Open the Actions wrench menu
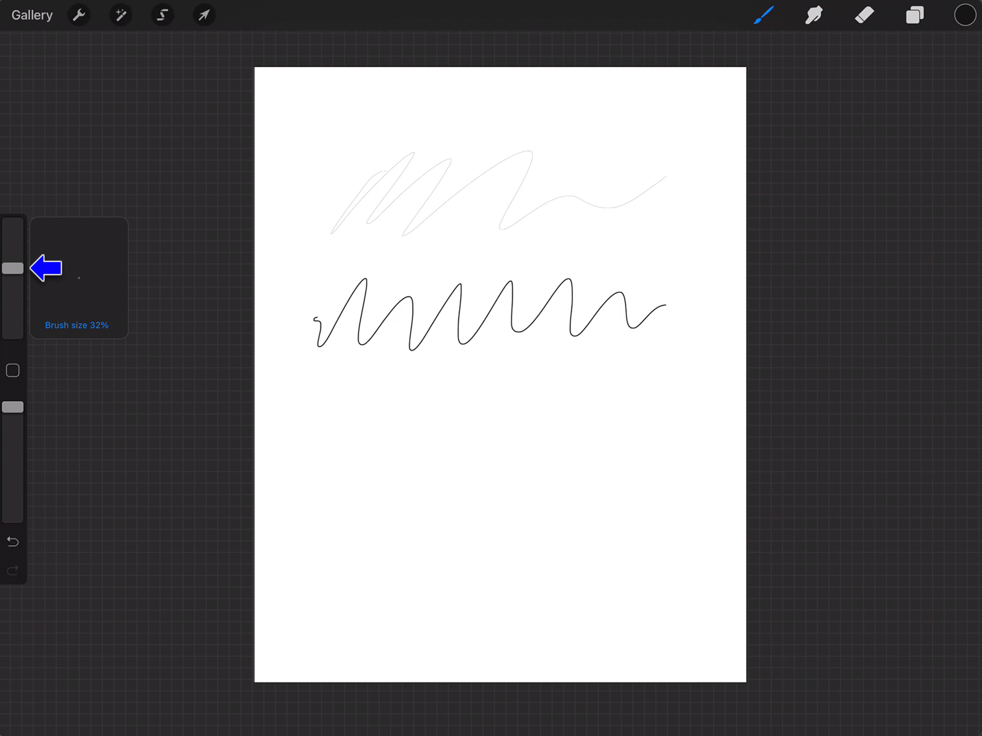 (x=79, y=15)
